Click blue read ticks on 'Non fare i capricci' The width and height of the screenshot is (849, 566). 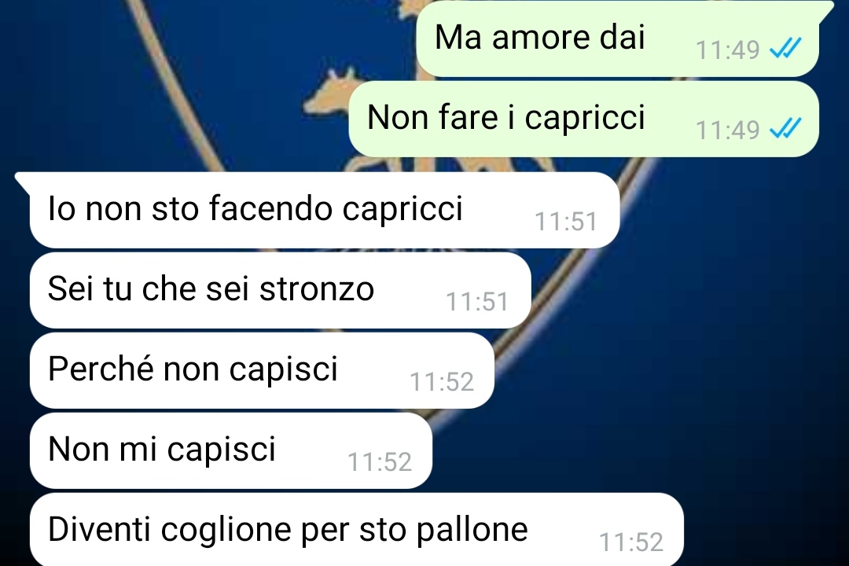coord(785,130)
